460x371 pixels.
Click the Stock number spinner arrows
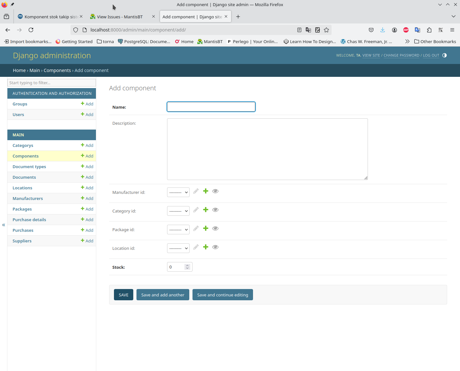pyautogui.click(x=187, y=267)
